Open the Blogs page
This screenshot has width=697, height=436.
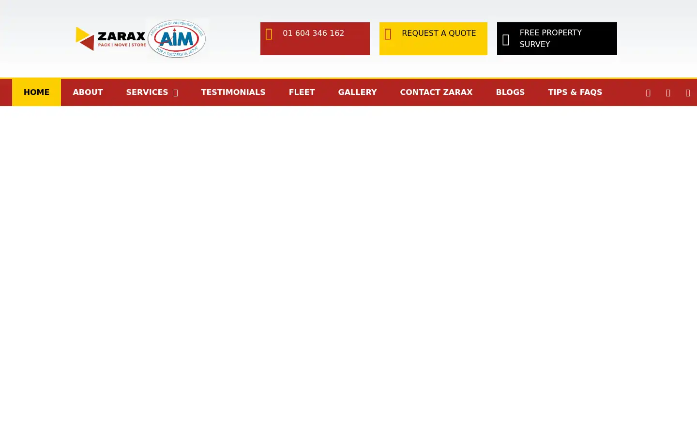(x=510, y=92)
